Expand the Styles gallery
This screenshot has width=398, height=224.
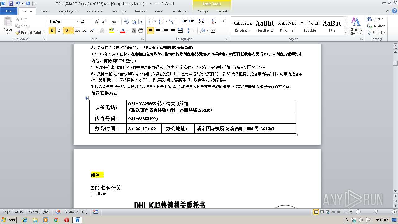[x=346, y=32]
